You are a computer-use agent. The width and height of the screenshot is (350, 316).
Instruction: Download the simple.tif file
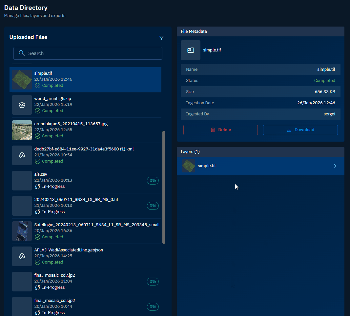(300, 130)
